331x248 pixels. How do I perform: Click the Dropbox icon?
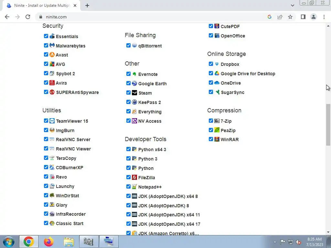tap(217, 64)
